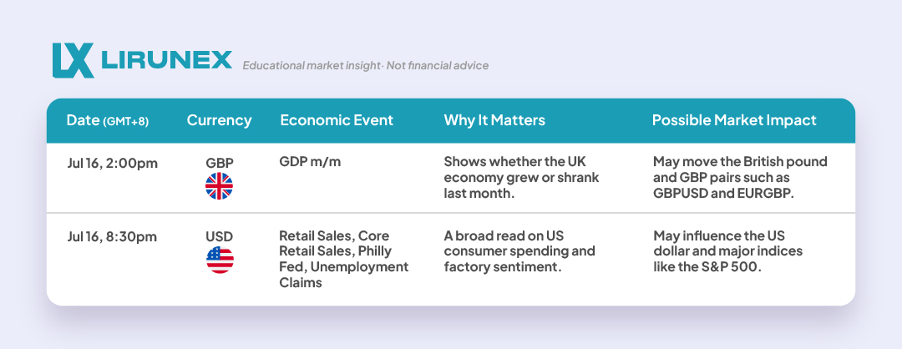902x349 pixels.
Task: Select the Jul 16, 2:00pm date cell
Action: point(112,164)
